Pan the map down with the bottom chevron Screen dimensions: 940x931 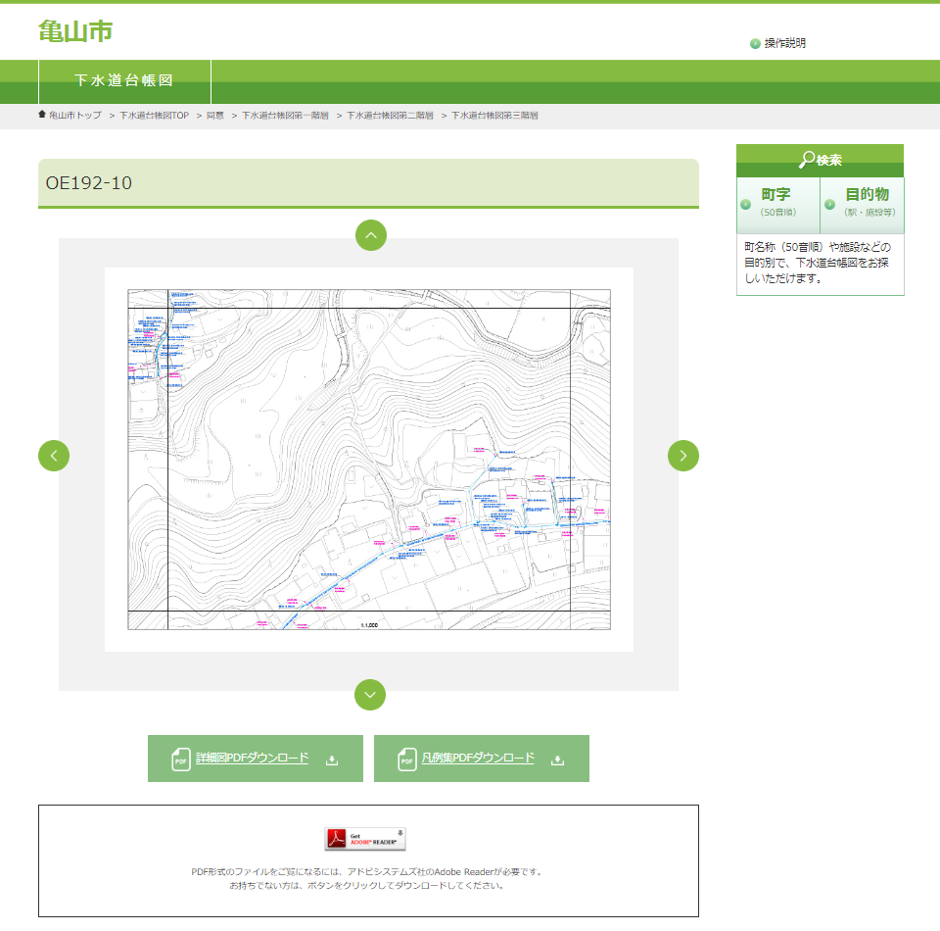(x=370, y=695)
